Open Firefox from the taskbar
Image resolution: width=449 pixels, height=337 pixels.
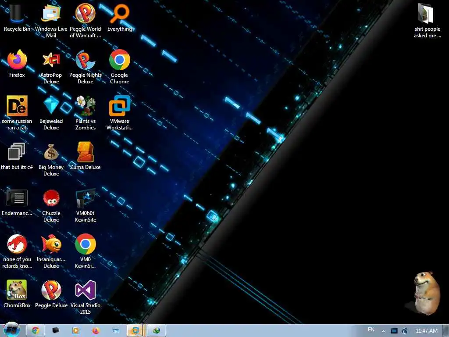pos(96,331)
